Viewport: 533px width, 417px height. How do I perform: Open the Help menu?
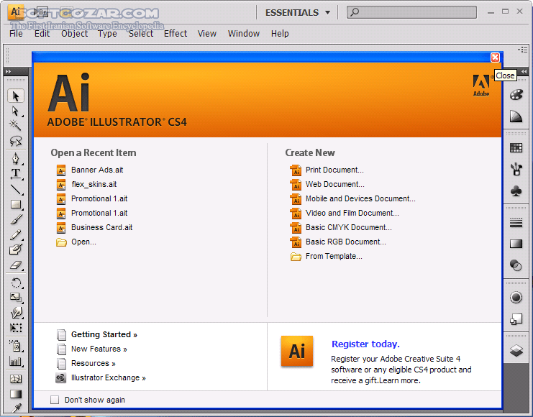pyautogui.click(x=280, y=34)
